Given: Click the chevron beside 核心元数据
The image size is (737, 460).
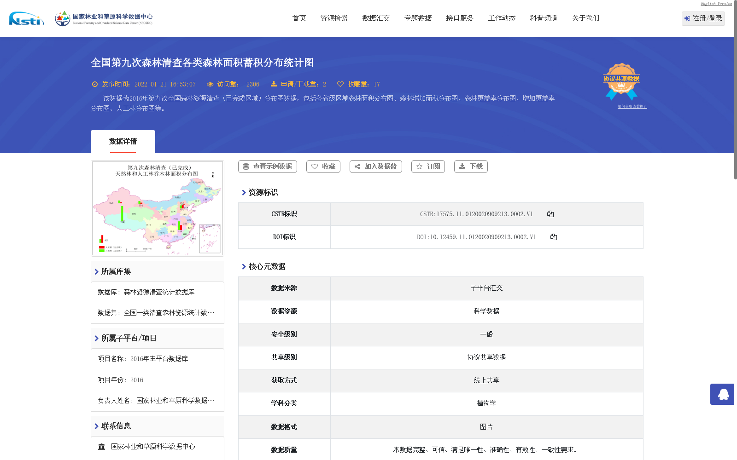Looking at the screenshot, I should tap(244, 267).
